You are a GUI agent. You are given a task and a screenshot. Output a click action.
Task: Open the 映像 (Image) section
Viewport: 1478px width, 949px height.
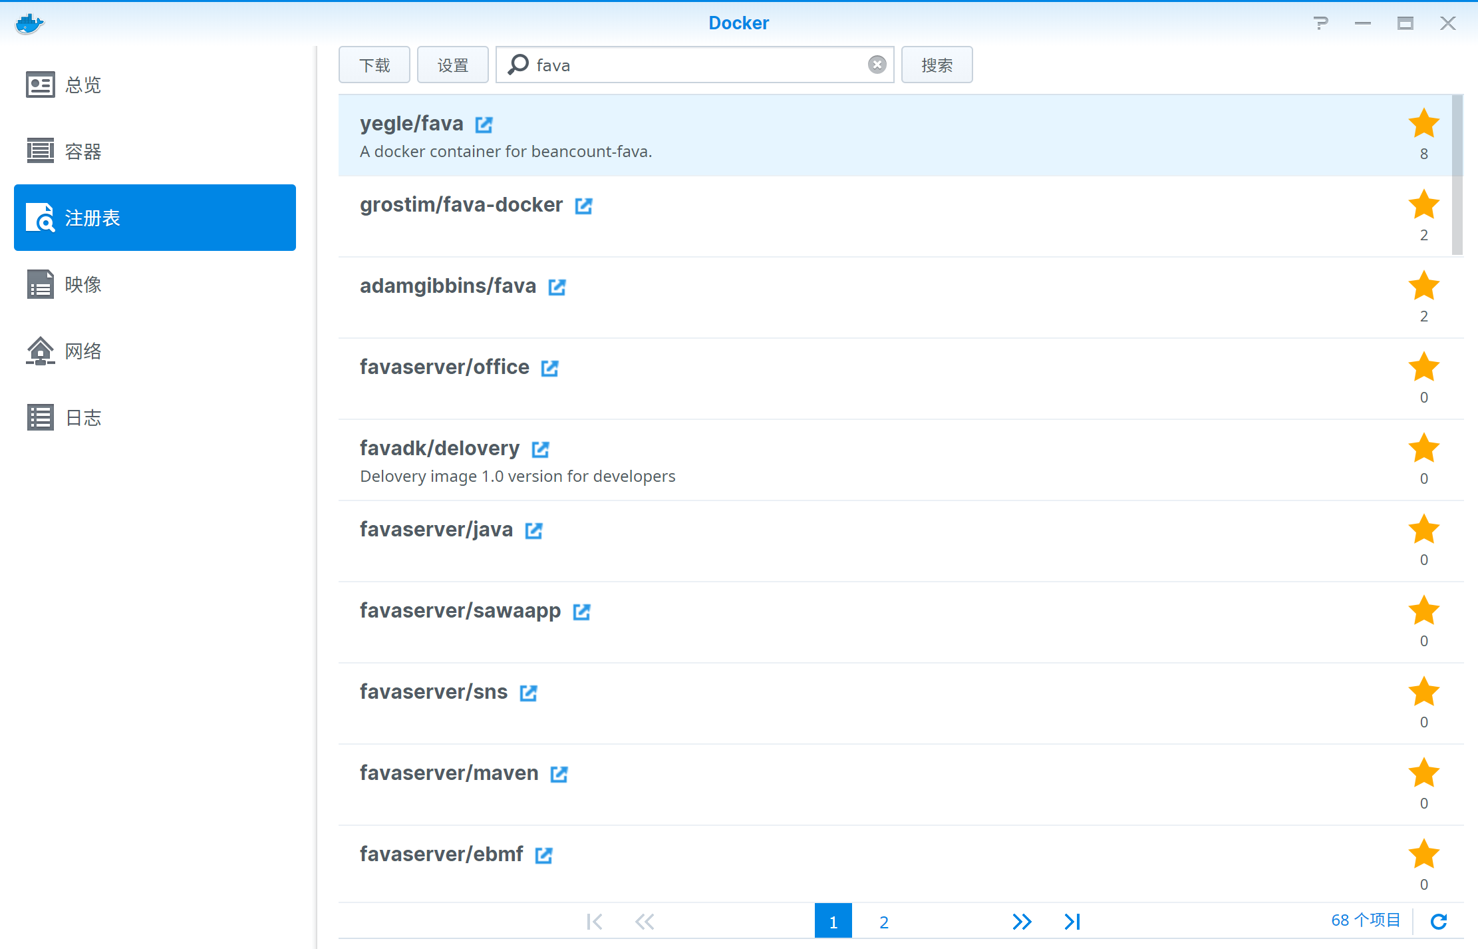tap(82, 284)
